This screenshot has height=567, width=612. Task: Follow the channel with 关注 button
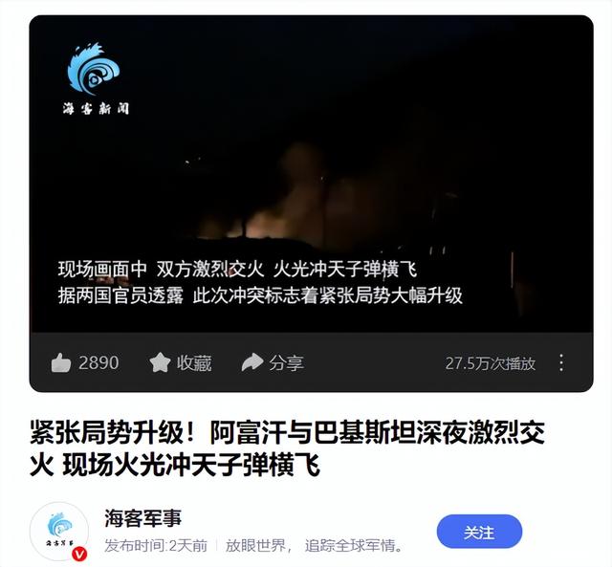pos(479,532)
